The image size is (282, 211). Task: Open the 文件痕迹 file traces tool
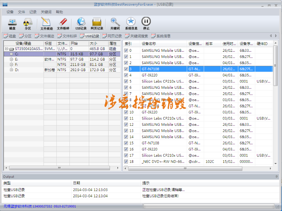point(47,23)
